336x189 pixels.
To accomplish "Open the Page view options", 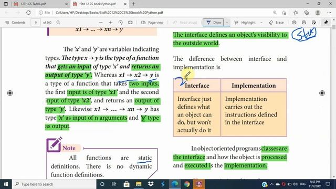I will (x=152, y=22).
